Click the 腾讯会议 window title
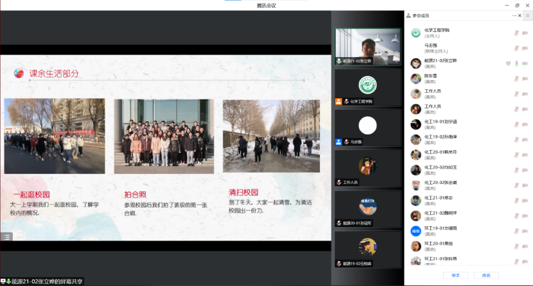 (266, 5)
